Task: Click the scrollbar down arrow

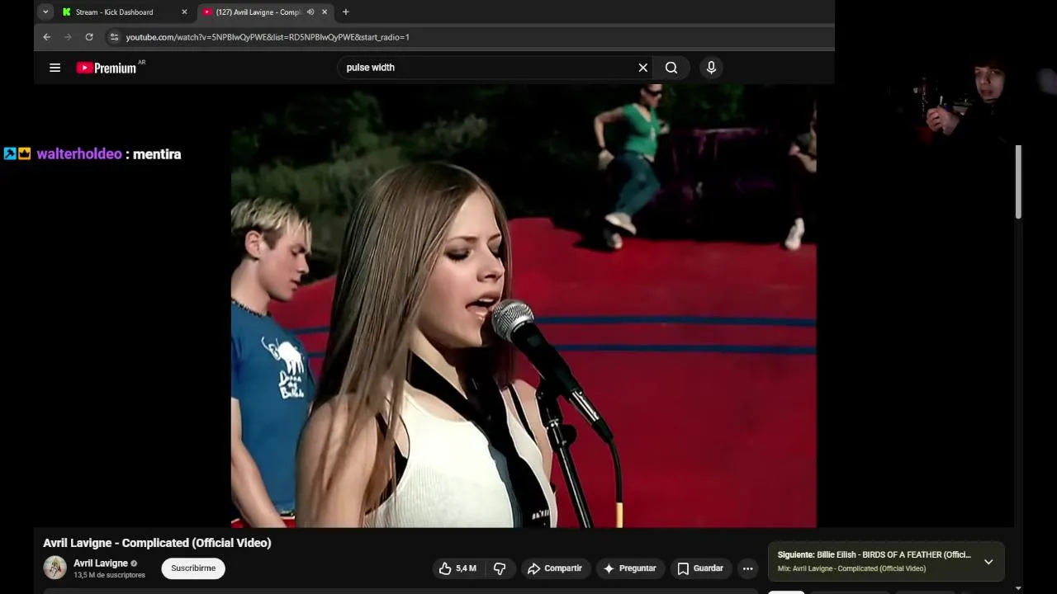Action: [1018, 588]
